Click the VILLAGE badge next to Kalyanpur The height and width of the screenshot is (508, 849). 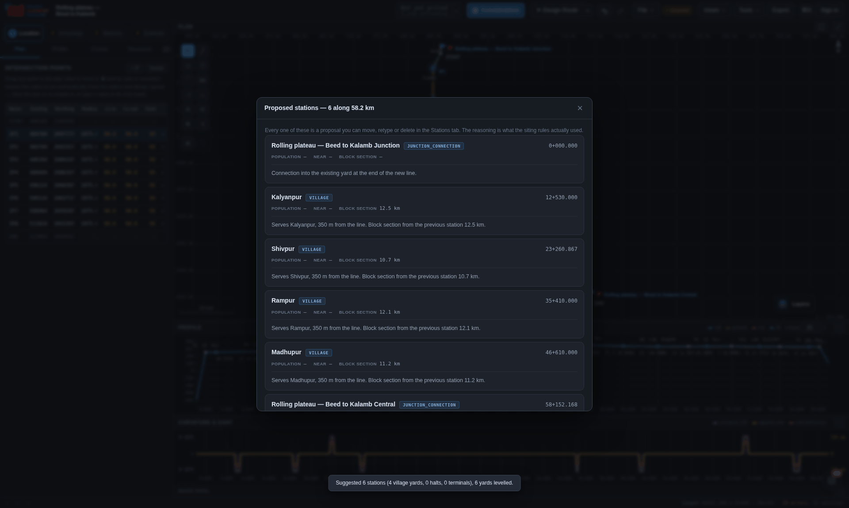point(319,198)
